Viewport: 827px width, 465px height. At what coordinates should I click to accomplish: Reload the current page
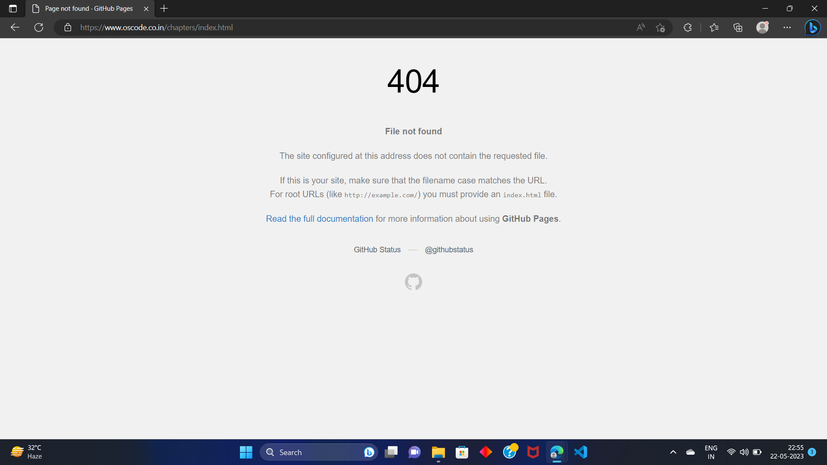[x=38, y=27]
